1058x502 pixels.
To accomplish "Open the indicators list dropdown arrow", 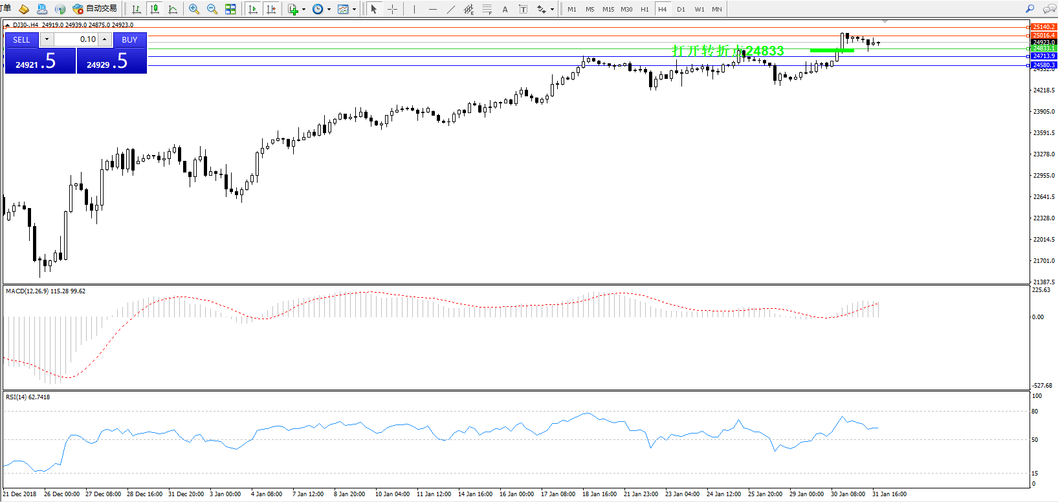I will click(304, 9).
